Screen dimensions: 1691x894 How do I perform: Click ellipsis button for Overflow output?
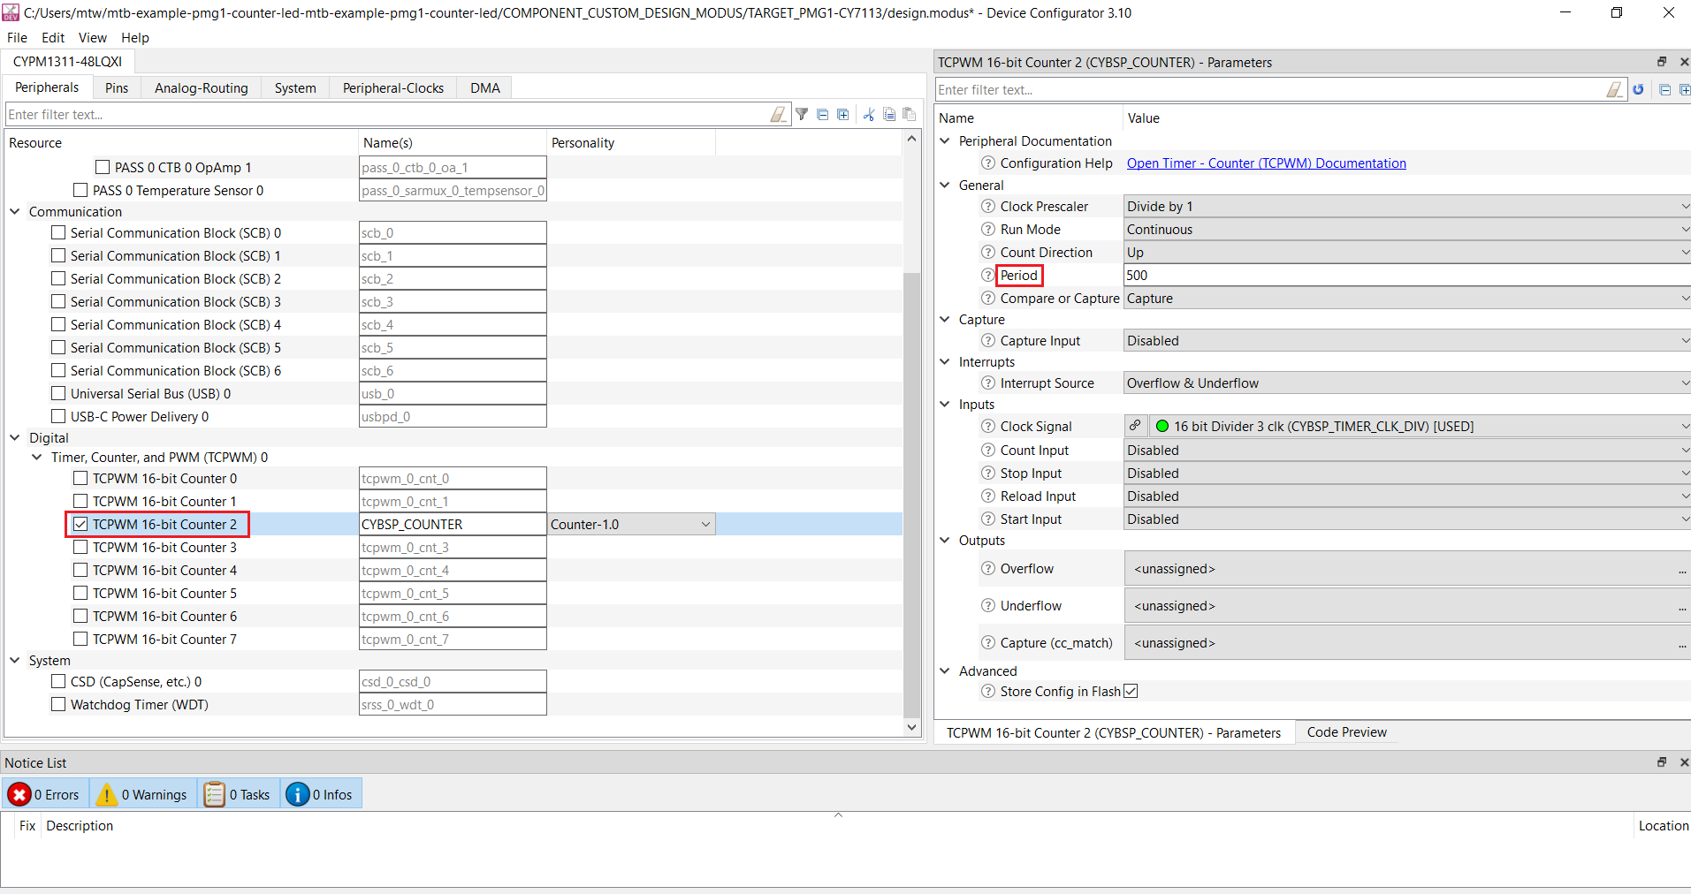1682,571
